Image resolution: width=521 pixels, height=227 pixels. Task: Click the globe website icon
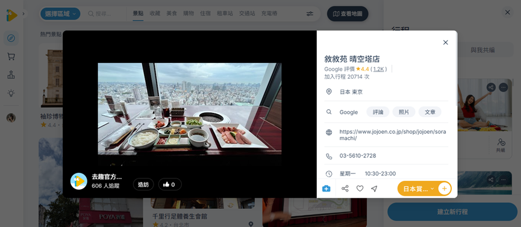[x=329, y=133]
